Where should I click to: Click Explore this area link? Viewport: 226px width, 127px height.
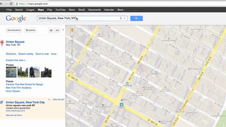click(16, 60)
